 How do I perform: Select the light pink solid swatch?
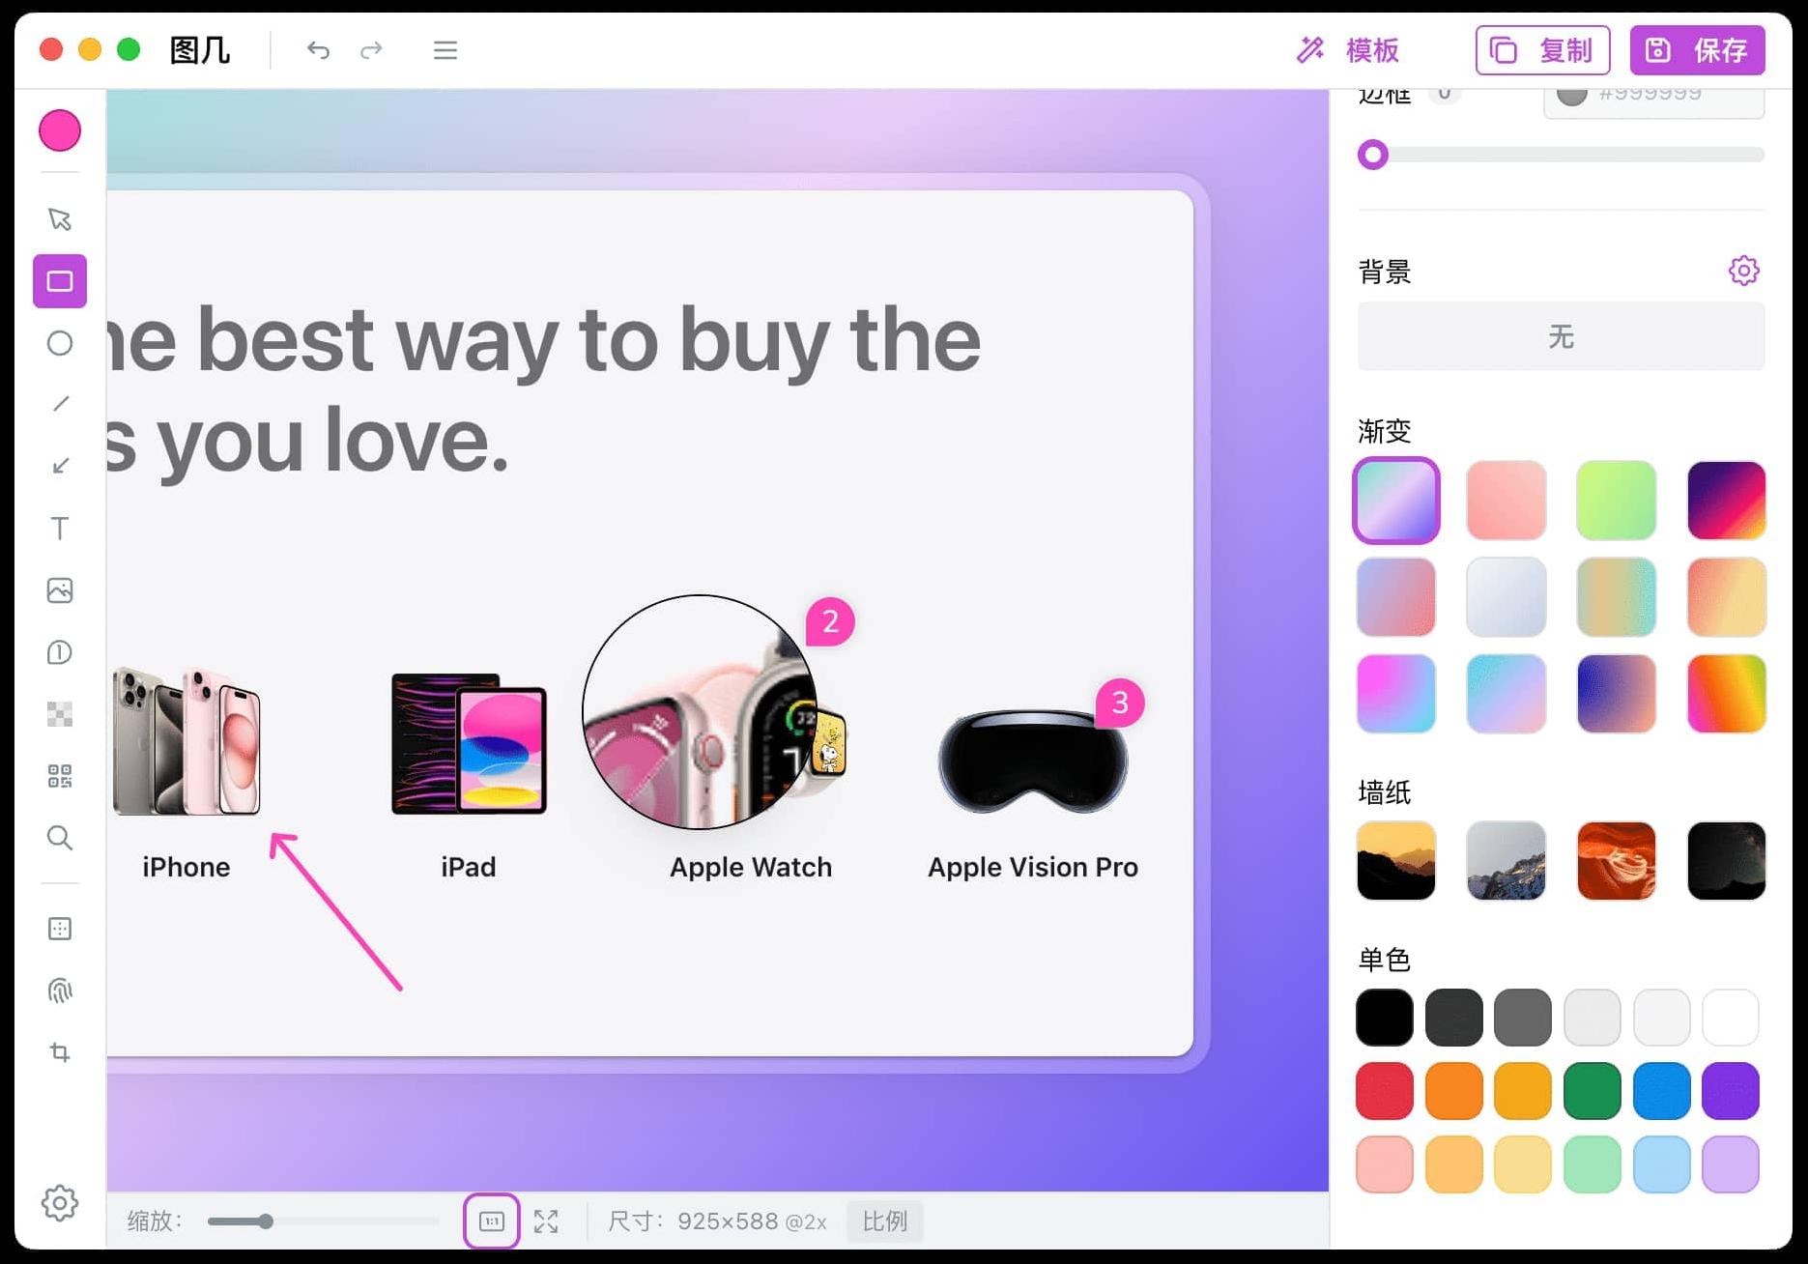coord(1385,1164)
